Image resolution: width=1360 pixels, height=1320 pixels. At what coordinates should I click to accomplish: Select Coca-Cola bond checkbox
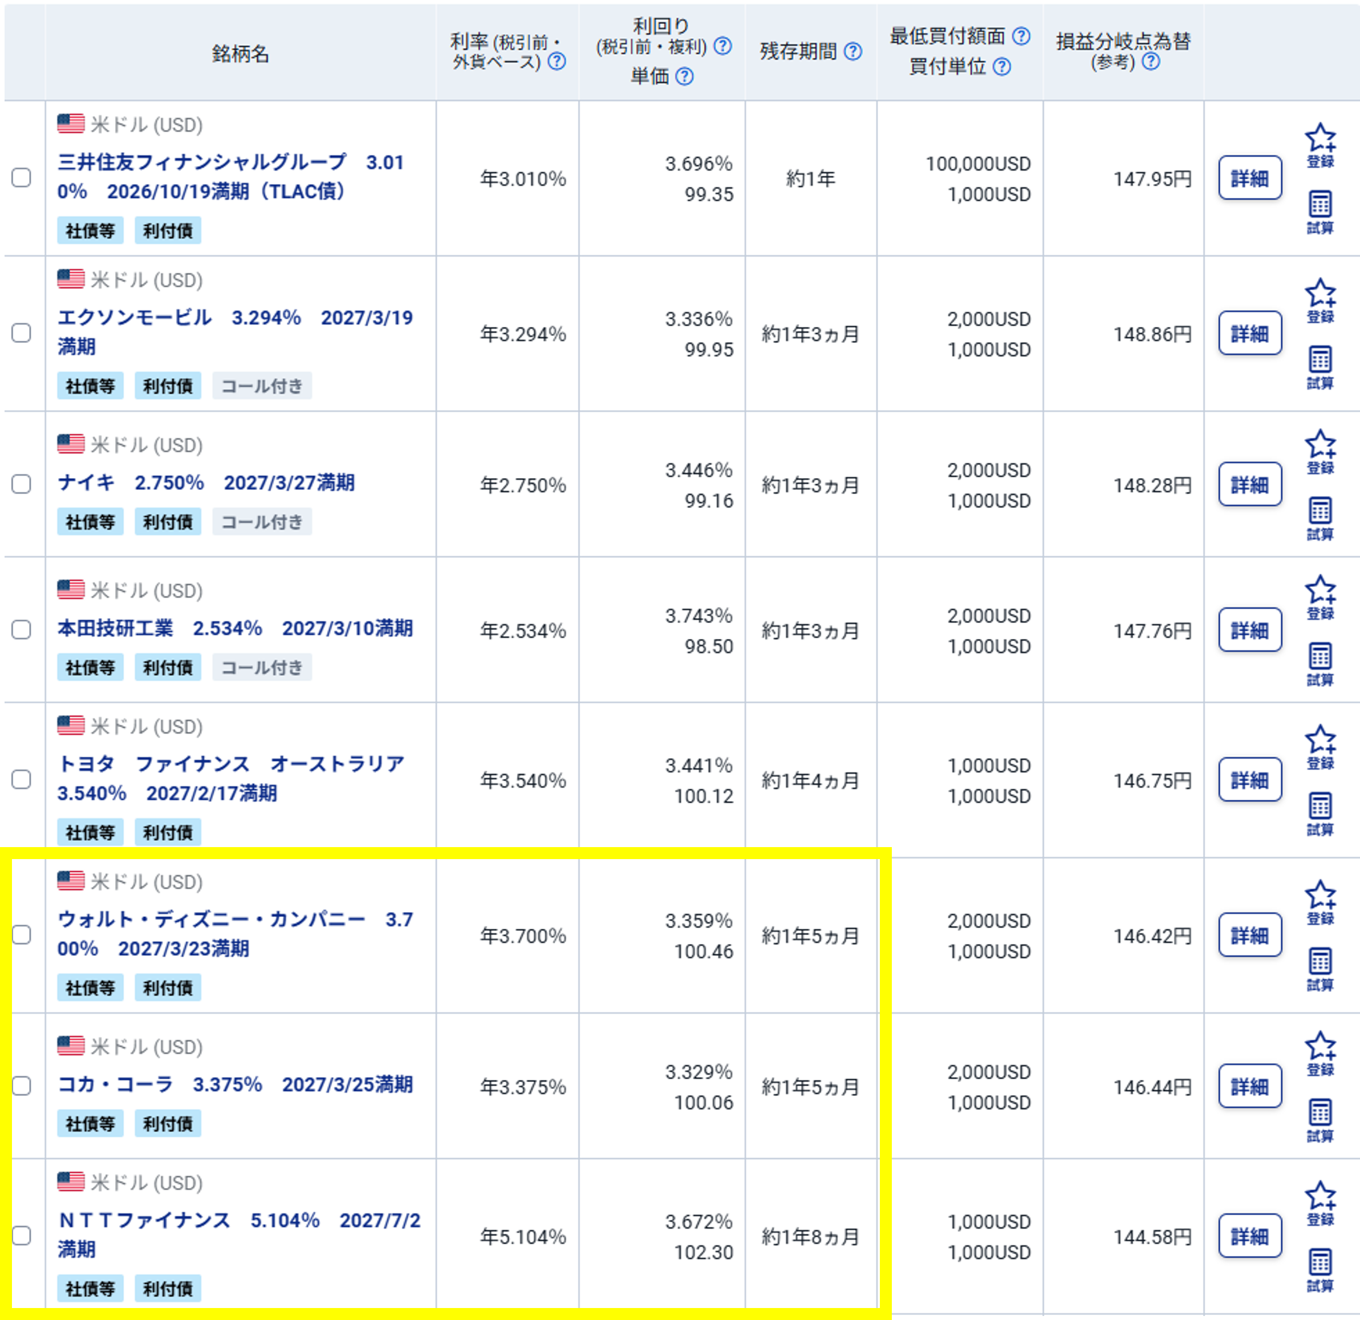pyautogui.click(x=22, y=1086)
